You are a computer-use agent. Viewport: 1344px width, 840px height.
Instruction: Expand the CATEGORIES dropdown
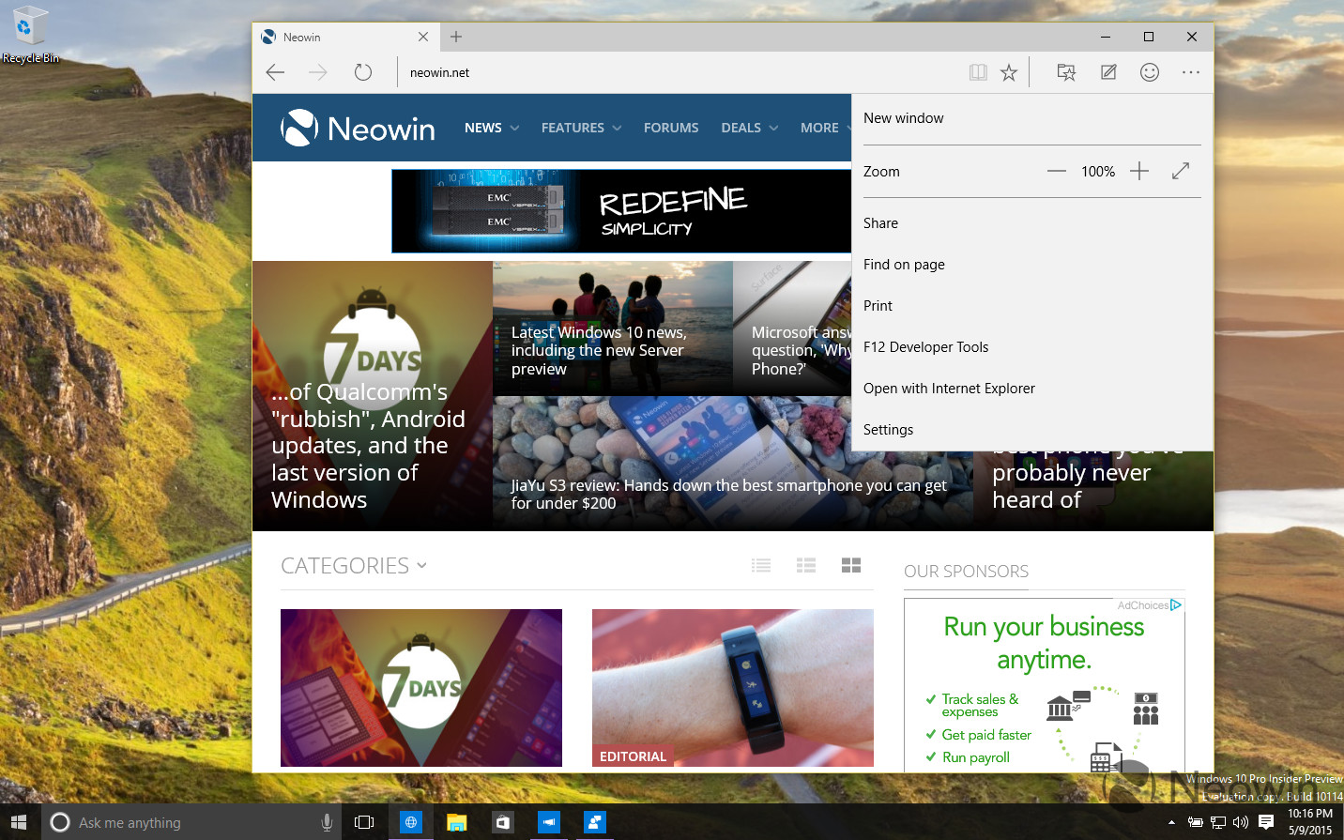(x=354, y=566)
